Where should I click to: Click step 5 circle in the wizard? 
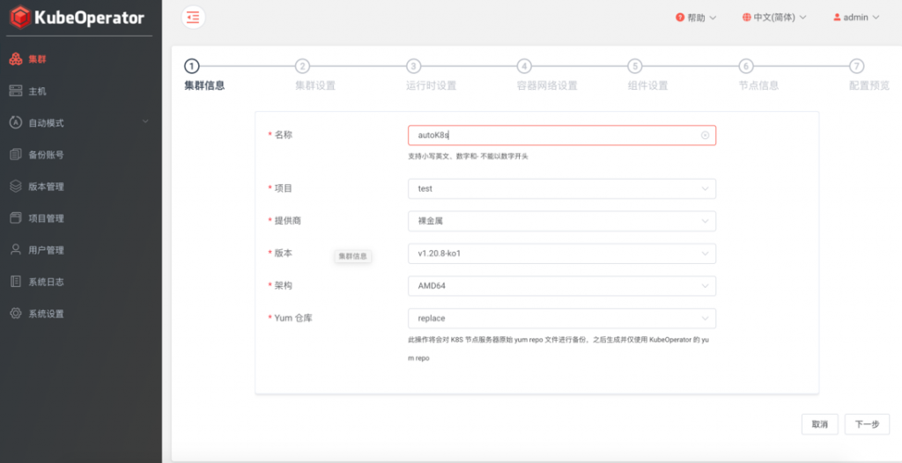[x=634, y=66]
